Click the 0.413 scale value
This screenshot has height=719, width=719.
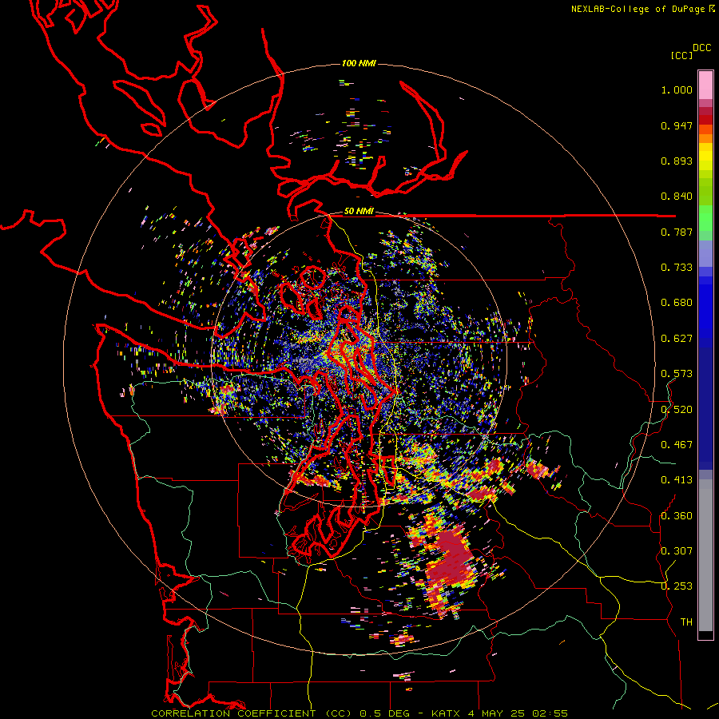(x=677, y=480)
